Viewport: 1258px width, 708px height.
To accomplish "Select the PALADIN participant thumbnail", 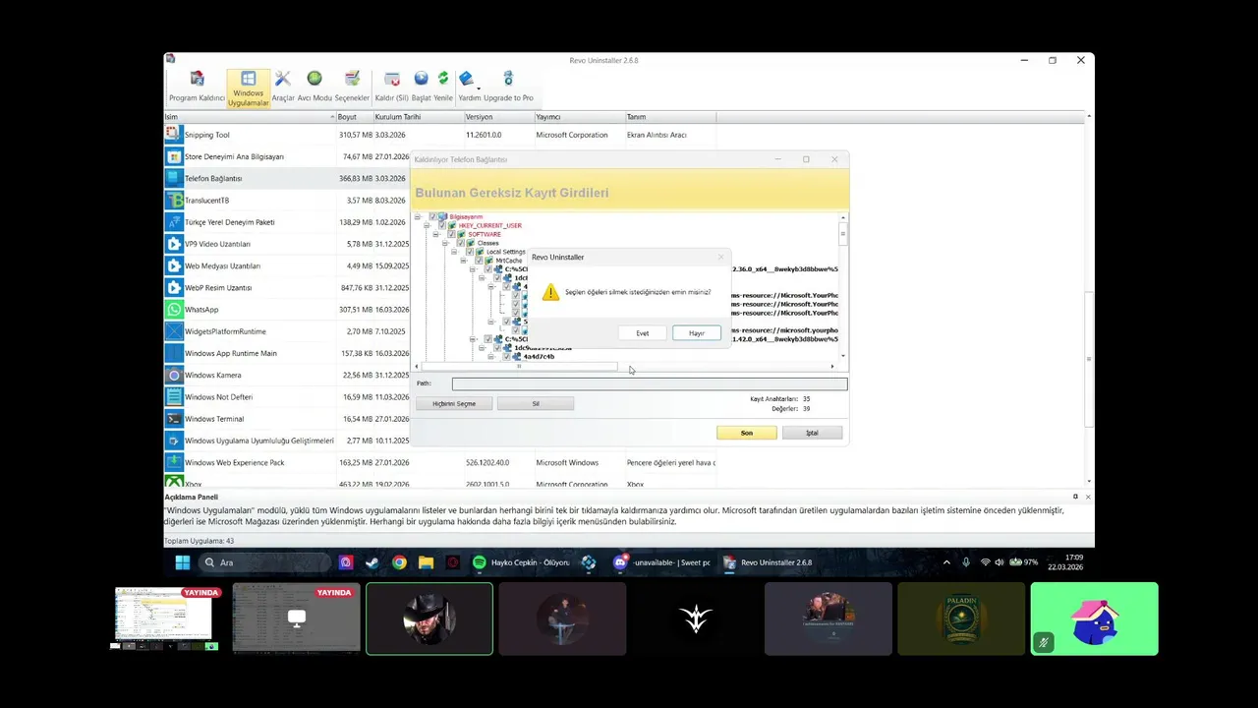I will point(961,619).
